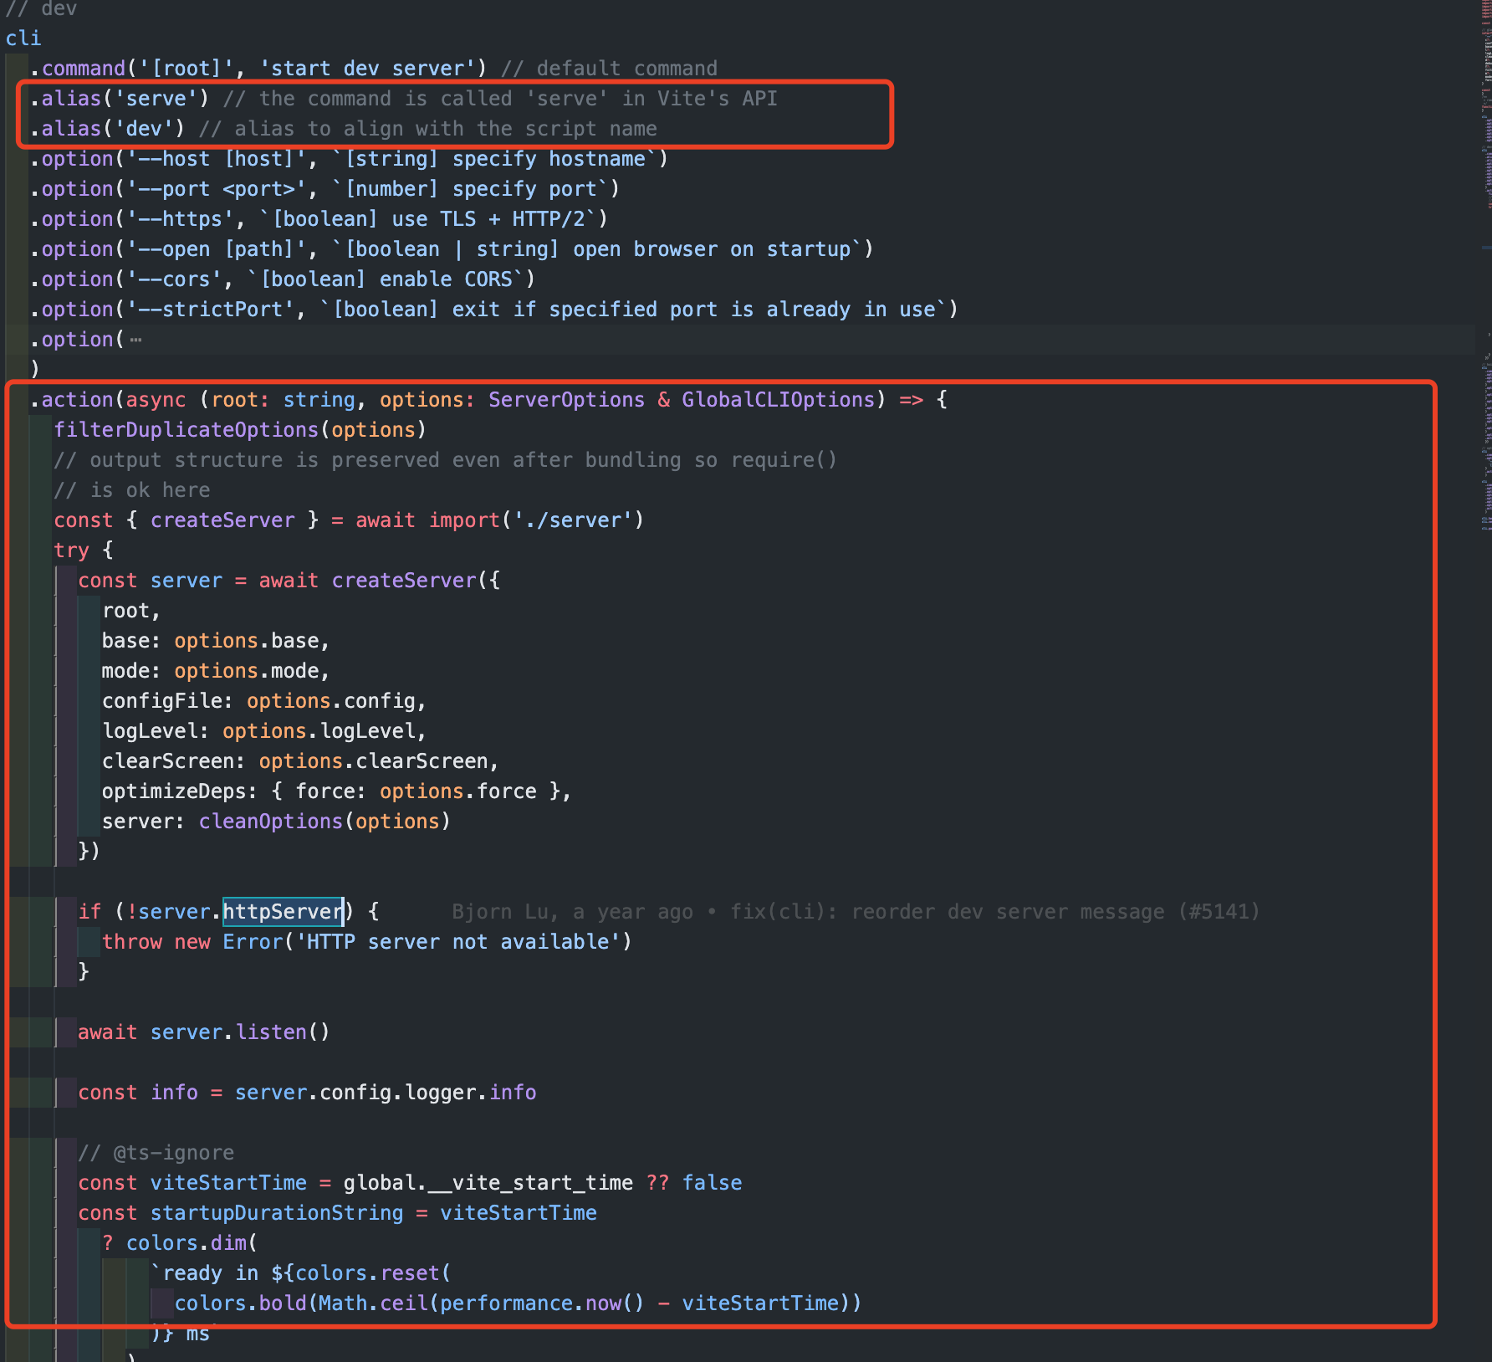1492x1362 pixels.
Task: Click the 'clearScreen:' property key
Action: 174,761
